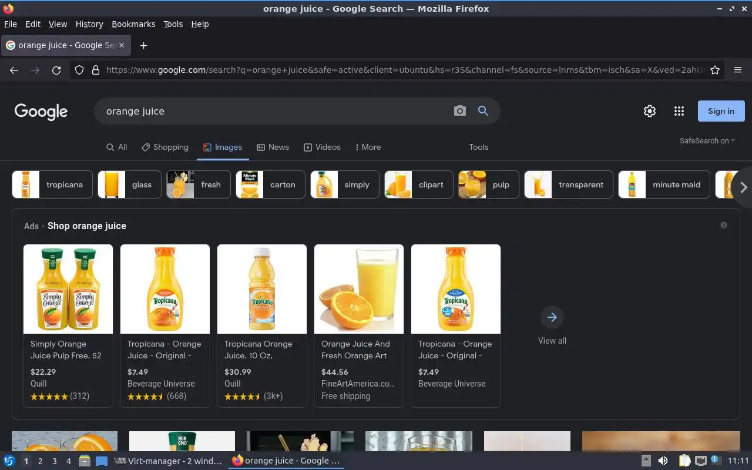This screenshot has height=470, width=752.
Task: Search by image using camera icon
Action: pyautogui.click(x=460, y=111)
